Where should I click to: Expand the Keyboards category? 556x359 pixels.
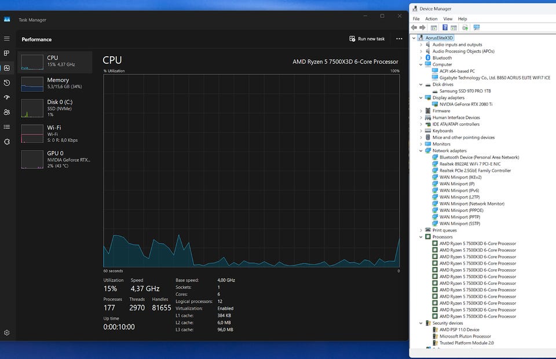tap(421, 131)
